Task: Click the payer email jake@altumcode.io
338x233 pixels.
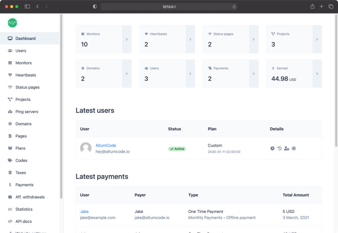Action: 152,218
